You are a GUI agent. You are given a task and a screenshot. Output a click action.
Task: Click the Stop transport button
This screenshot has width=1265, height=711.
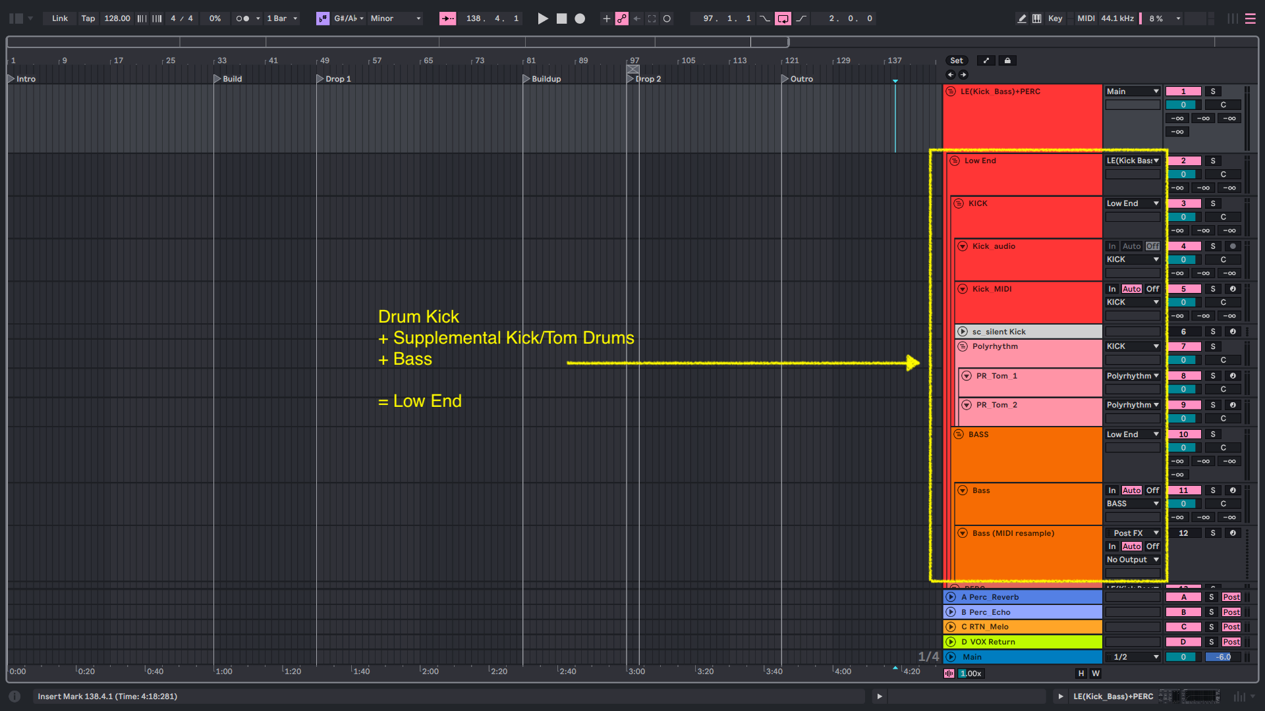click(x=561, y=18)
